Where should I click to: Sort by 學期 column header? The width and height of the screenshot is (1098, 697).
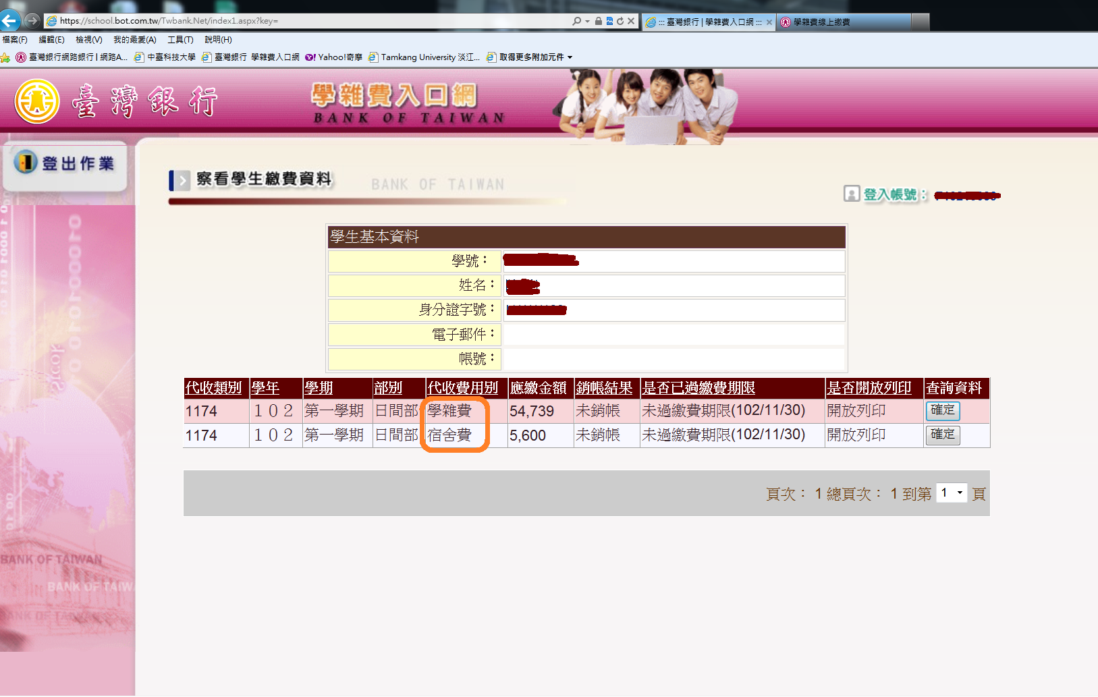319,388
